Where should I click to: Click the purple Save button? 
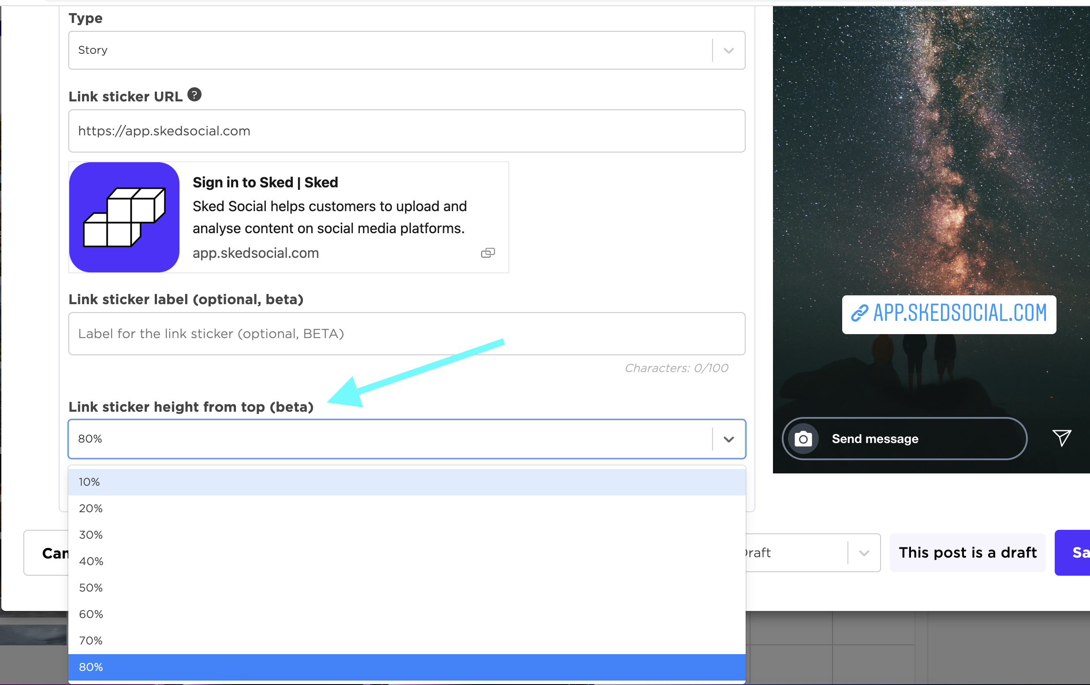tap(1073, 553)
